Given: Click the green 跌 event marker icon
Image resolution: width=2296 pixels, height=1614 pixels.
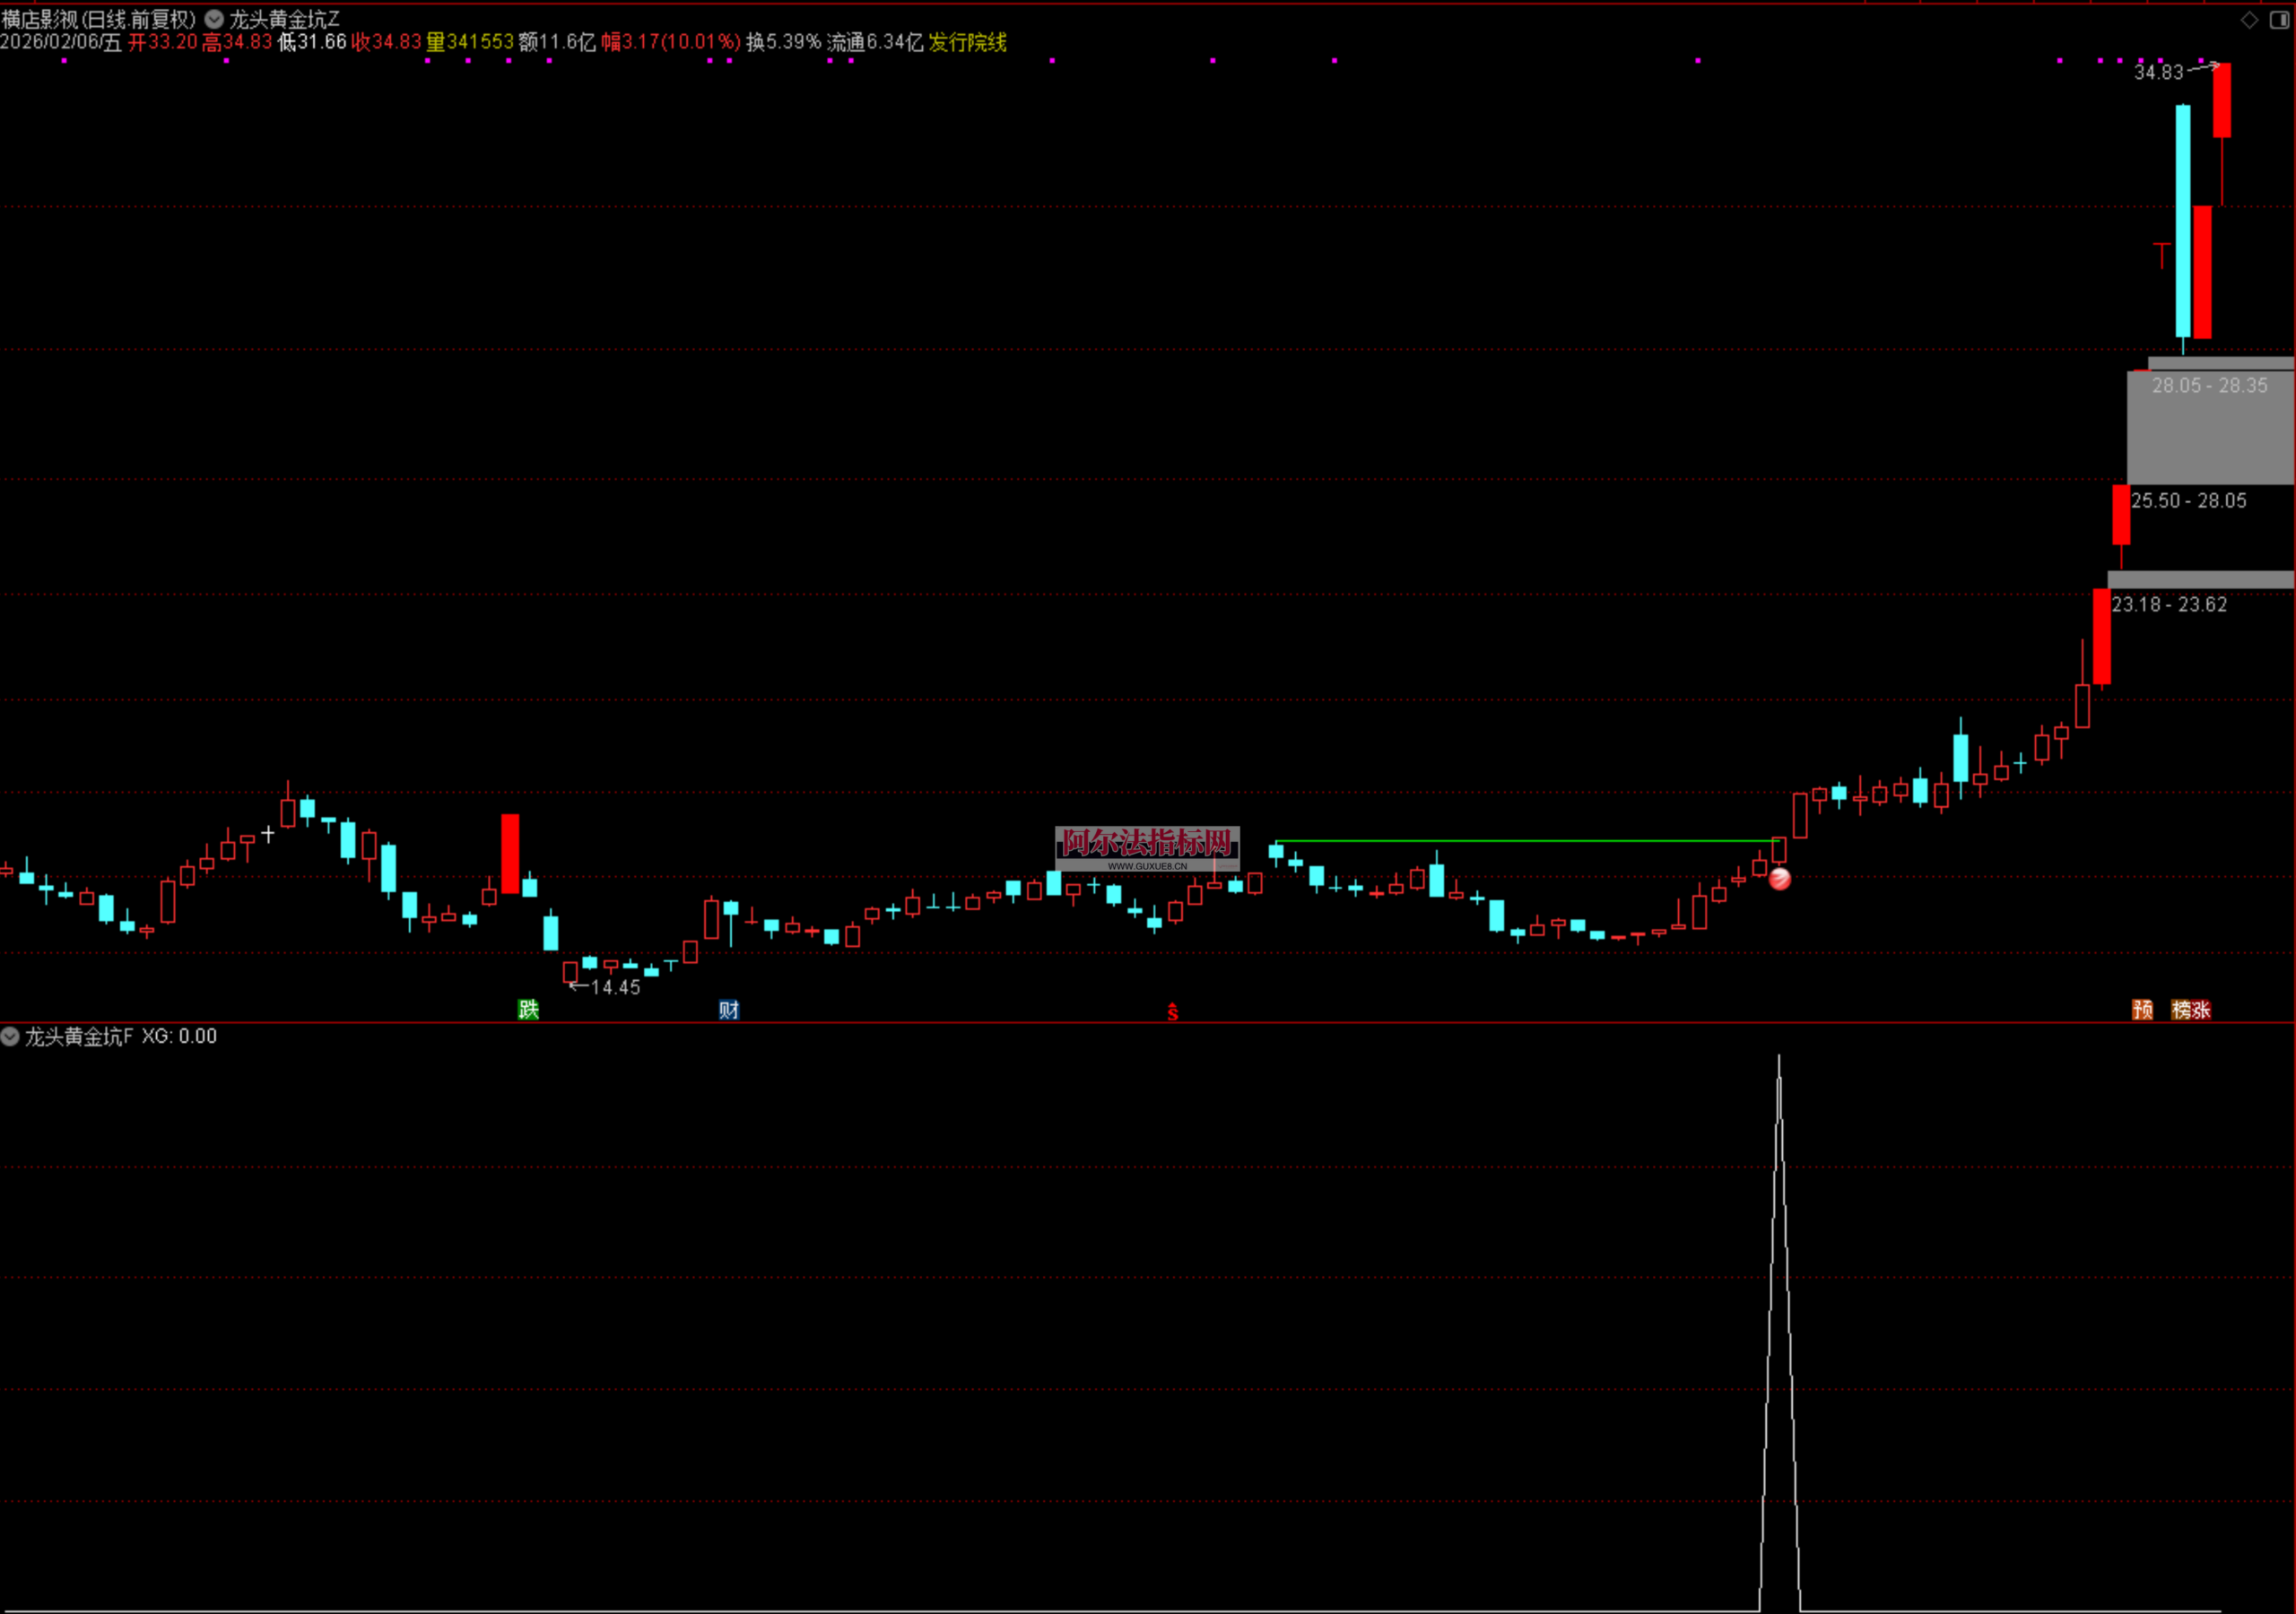Looking at the screenshot, I should (528, 1009).
